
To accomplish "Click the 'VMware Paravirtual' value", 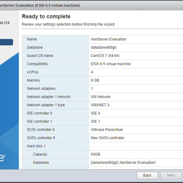I will 107,130.
